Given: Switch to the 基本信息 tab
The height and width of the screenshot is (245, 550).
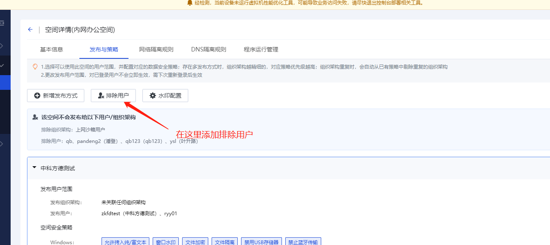Looking at the screenshot, I should [52, 49].
